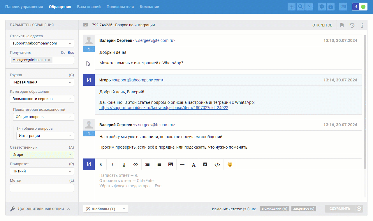Screen dimensions: 373x221
Task: Set status to в ожидании
Action: tap(275, 208)
